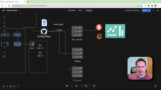Select the frame tool
Image resolution: width=161 pixels, height=90 pixels.
(x=4, y=52)
